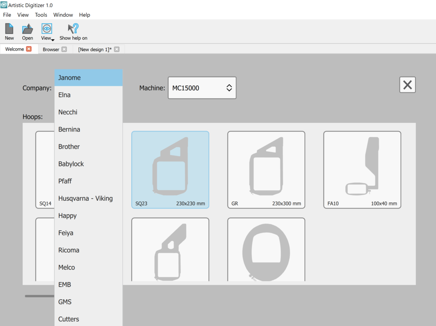The width and height of the screenshot is (436, 326).
Task: Choose Husqvarna - Viking from the list
Action: (x=88, y=198)
